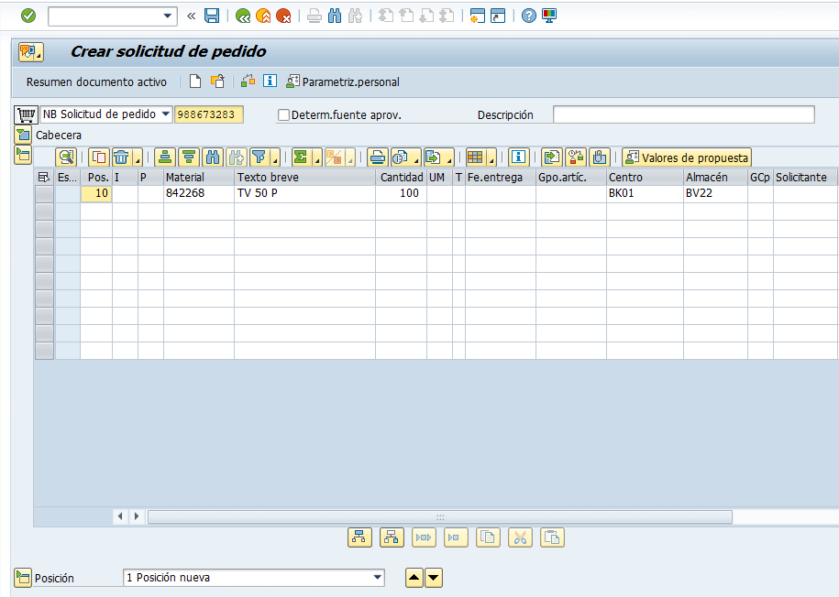Toggle the Determ.fuente aprov. checkbox

(x=283, y=115)
